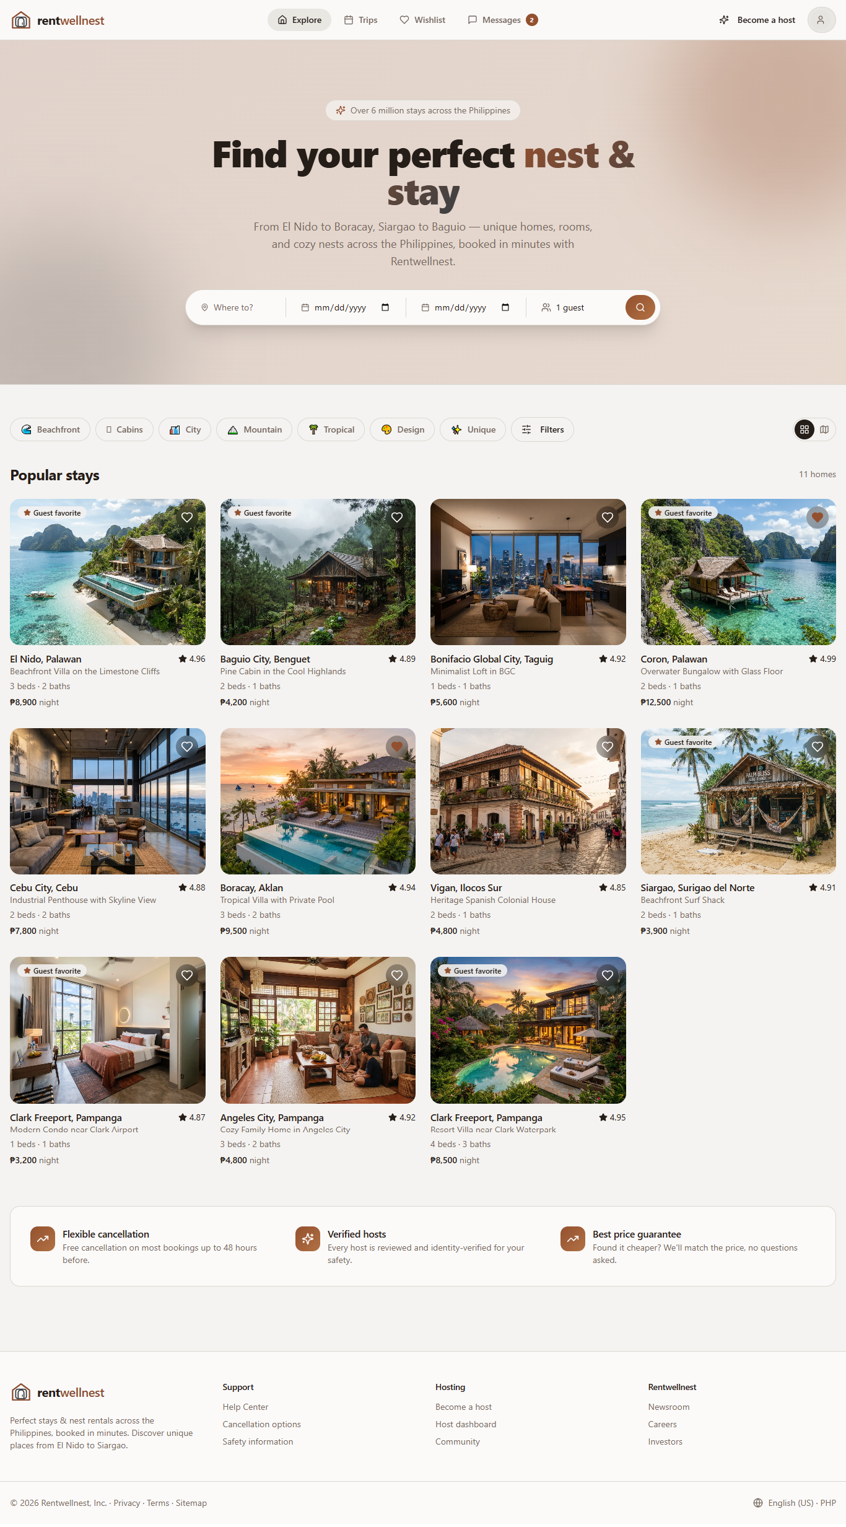Switch to grid view icon
This screenshot has width=846, height=1527.
[x=805, y=429]
